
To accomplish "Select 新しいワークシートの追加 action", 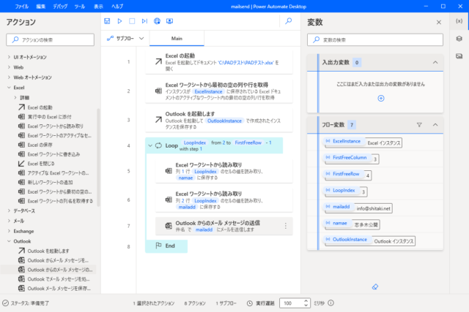I will point(50,182).
